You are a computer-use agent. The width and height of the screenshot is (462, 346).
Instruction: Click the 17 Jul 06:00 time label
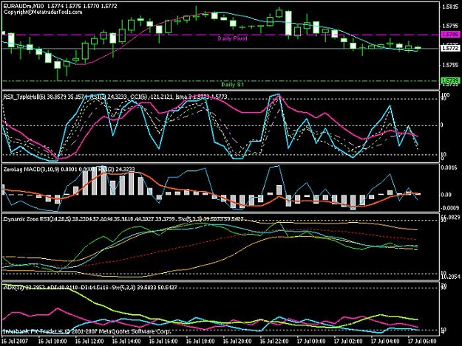coord(422,342)
